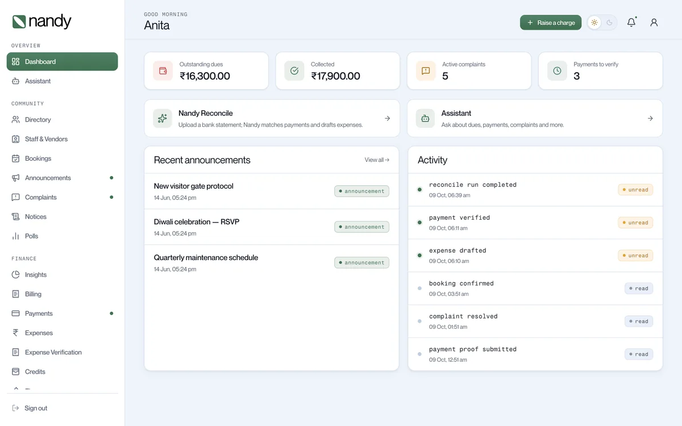Screen dimensions: 682x426
Task: Click announcement tag on Diwali celebration row
Action: point(361,227)
